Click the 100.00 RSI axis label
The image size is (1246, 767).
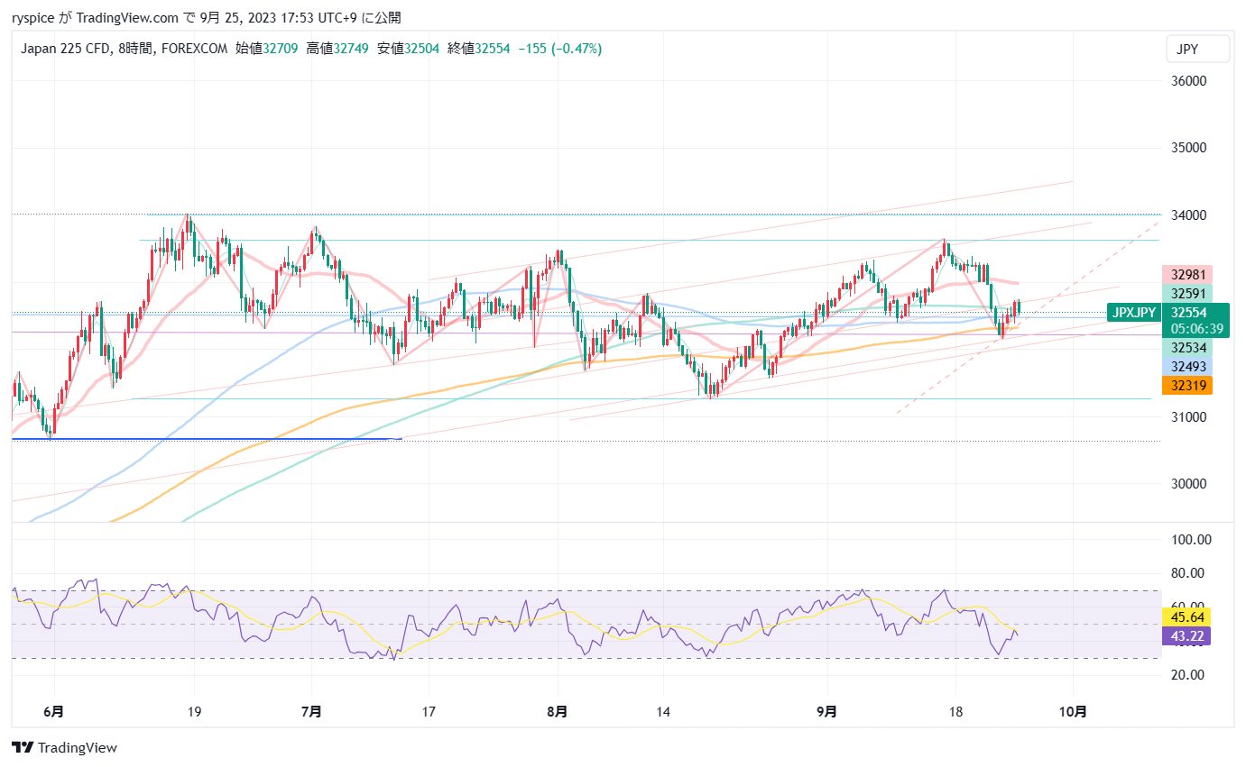(x=1191, y=539)
